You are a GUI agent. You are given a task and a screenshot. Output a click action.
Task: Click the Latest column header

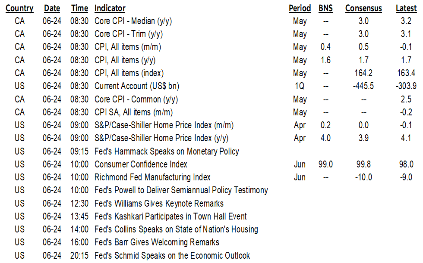pos(406,8)
